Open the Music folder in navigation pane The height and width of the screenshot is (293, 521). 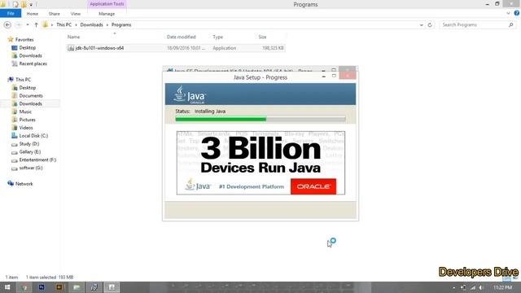pos(25,112)
